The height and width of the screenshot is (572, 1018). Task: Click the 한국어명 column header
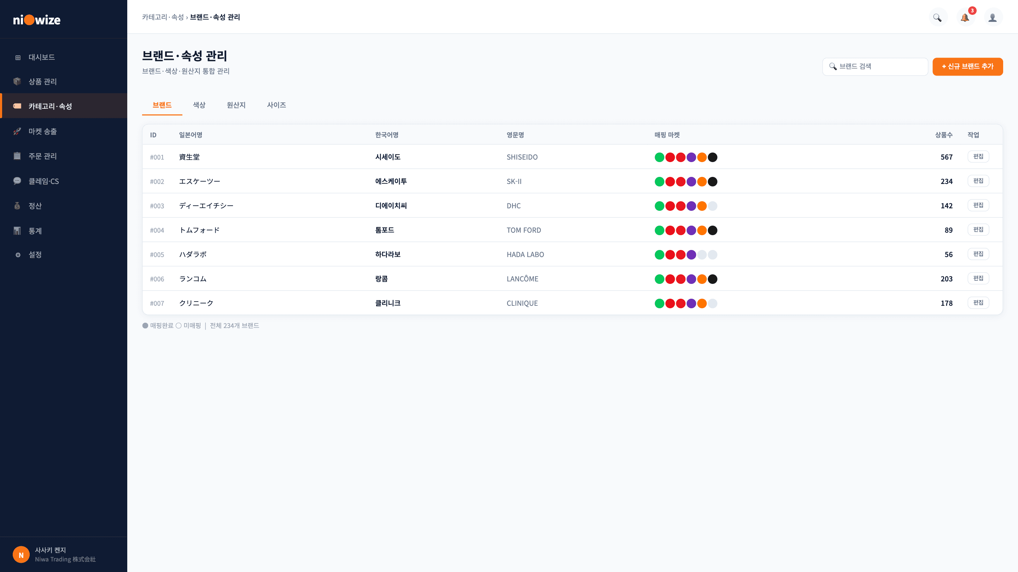click(x=387, y=135)
